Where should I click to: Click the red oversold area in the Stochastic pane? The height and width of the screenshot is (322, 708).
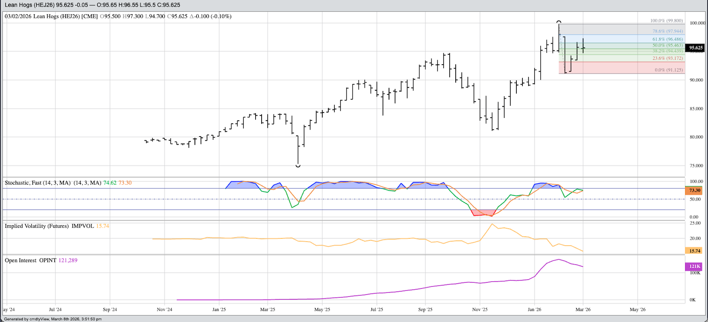click(x=483, y=213)
